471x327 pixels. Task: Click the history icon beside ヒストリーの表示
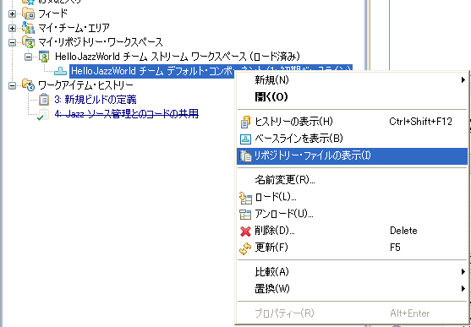[x=245, y=123]
